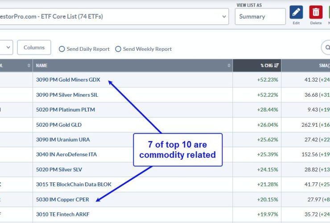
Task: Sort by the NAME column header
Action: [x=132, y=66]
